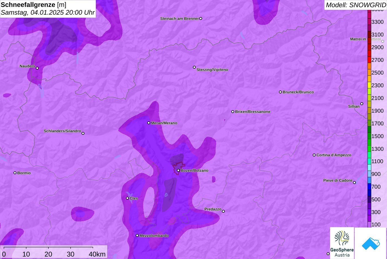
Task: Click the legend value 3300
Action: tap(378, 22)
